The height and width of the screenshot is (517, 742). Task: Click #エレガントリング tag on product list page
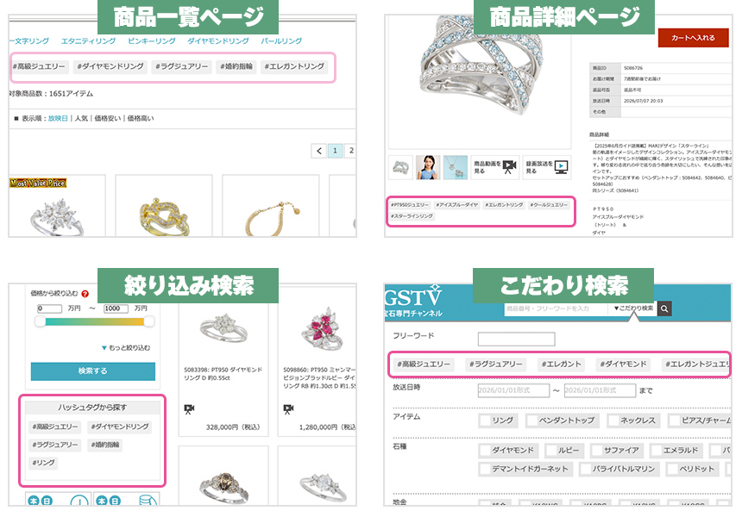294,66
